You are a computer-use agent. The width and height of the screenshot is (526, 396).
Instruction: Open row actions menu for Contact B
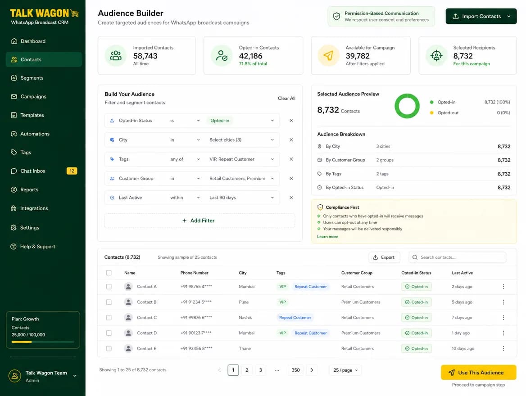point(503,302)
